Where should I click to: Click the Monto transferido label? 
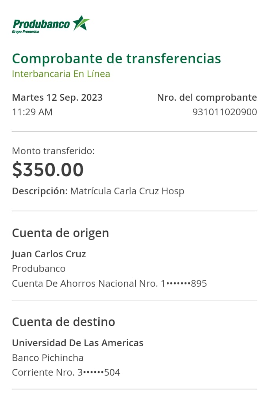tap(53, 151)
